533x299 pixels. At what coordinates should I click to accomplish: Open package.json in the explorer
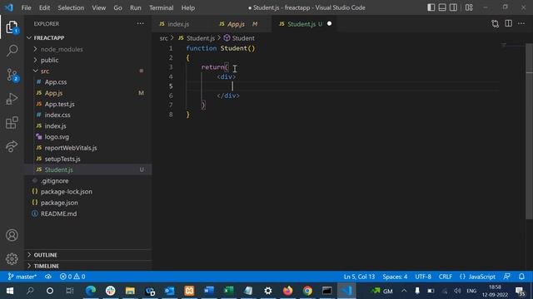[87, 203]
